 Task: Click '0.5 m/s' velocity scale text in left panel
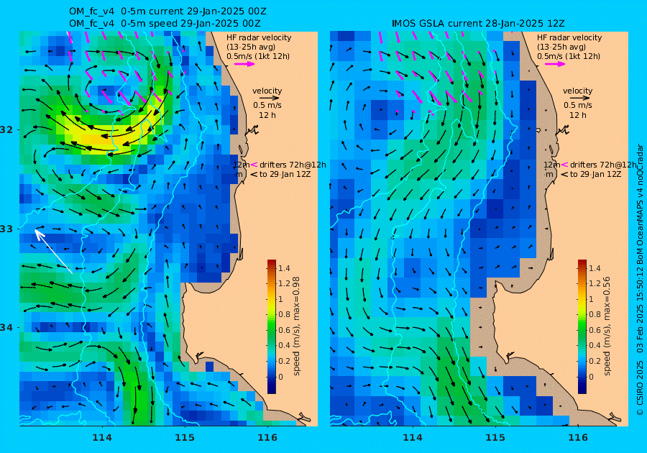pos(267,106)
